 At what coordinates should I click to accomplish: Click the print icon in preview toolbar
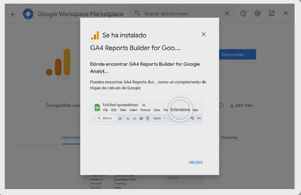141,118
